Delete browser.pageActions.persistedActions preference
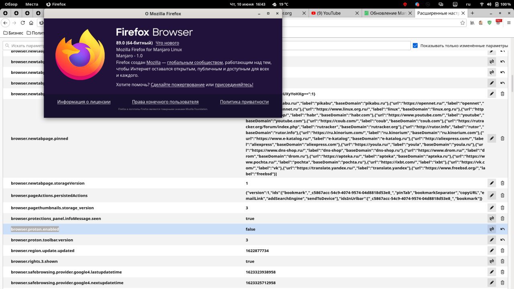The width and height of the screenshot is (514, 289). [x=502, y=195]
